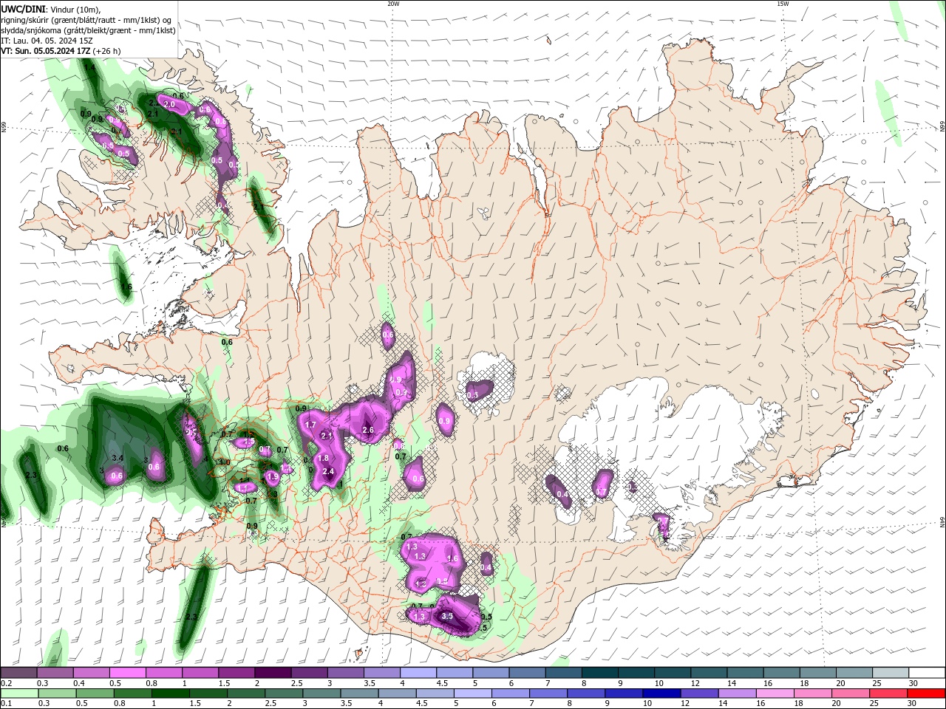Click the 66N latitude label on the right edge

(x=942, y=127)
